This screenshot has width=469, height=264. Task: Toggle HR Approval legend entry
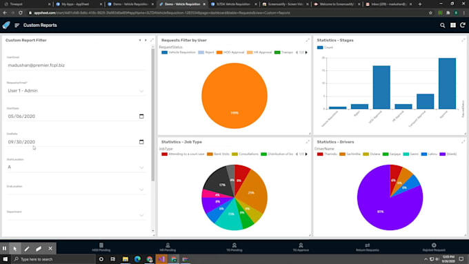point(259,52)
